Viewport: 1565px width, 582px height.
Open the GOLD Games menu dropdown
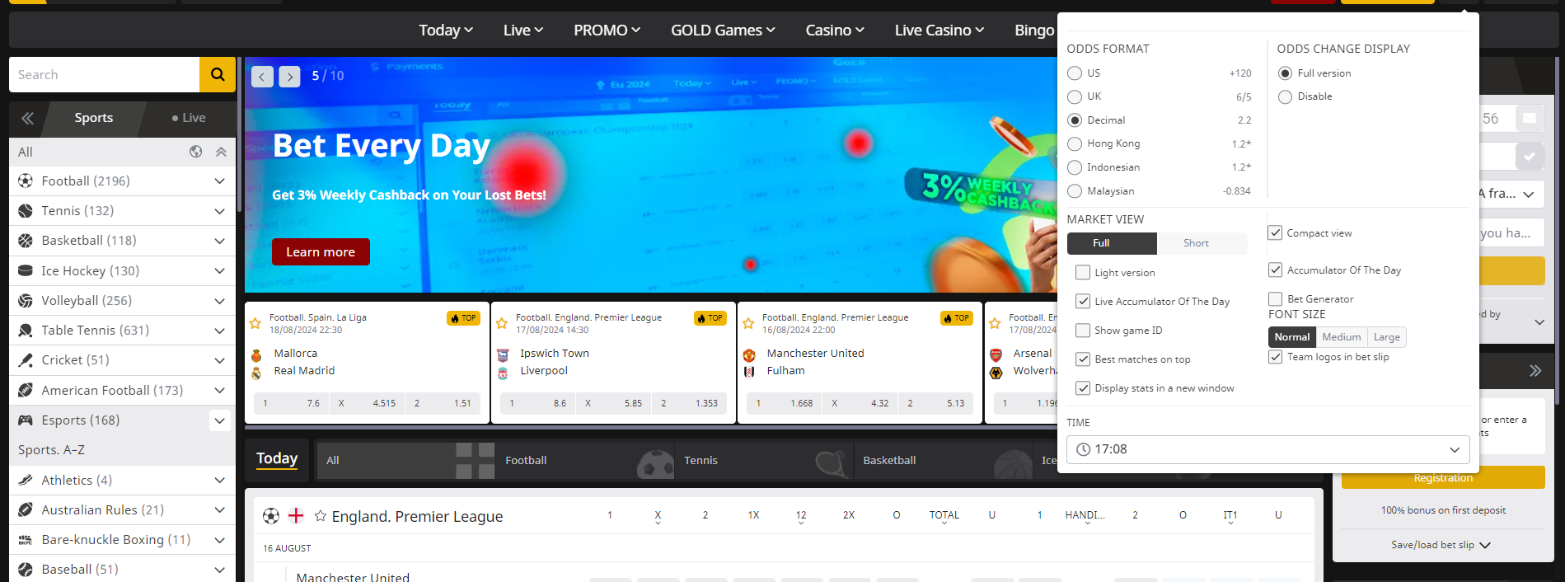(723, 31)
